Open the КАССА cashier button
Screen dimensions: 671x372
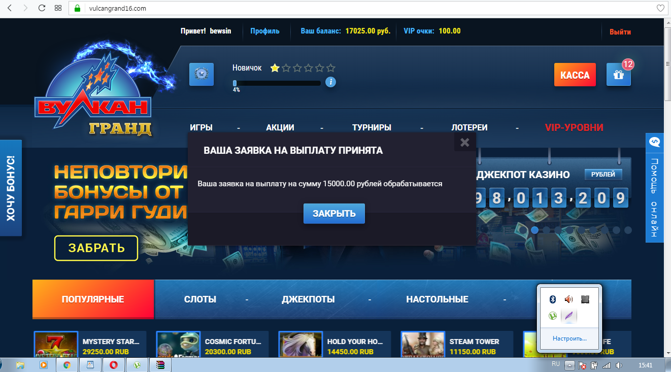point(575,75)
